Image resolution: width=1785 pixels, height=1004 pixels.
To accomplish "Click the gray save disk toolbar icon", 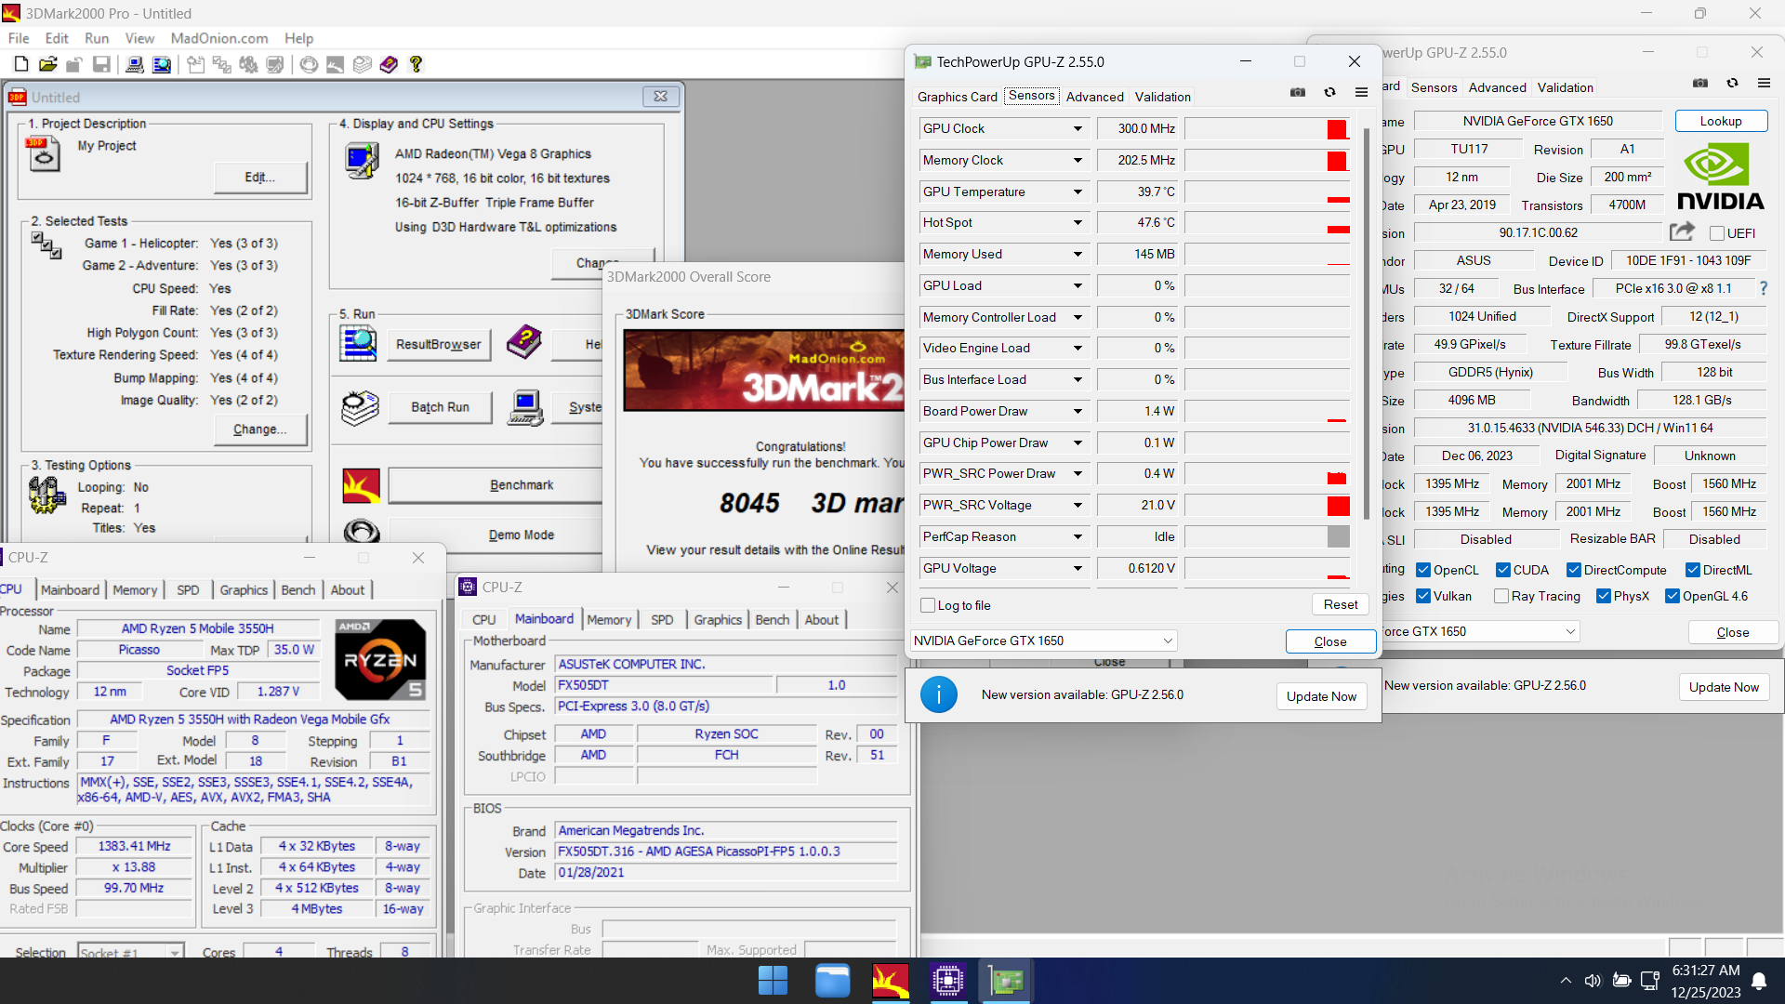I will tap(101, 64).
